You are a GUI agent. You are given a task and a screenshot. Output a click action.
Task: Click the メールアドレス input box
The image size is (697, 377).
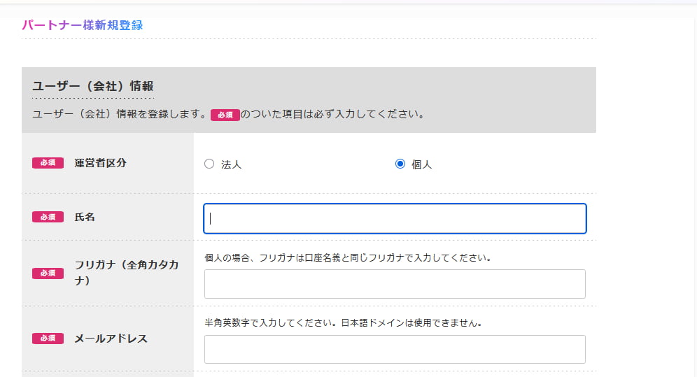pos(395,349)
